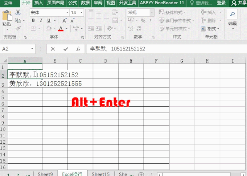Apply red Font Color A
Viewport: 247px width, 176px height.
coord(61,28)
